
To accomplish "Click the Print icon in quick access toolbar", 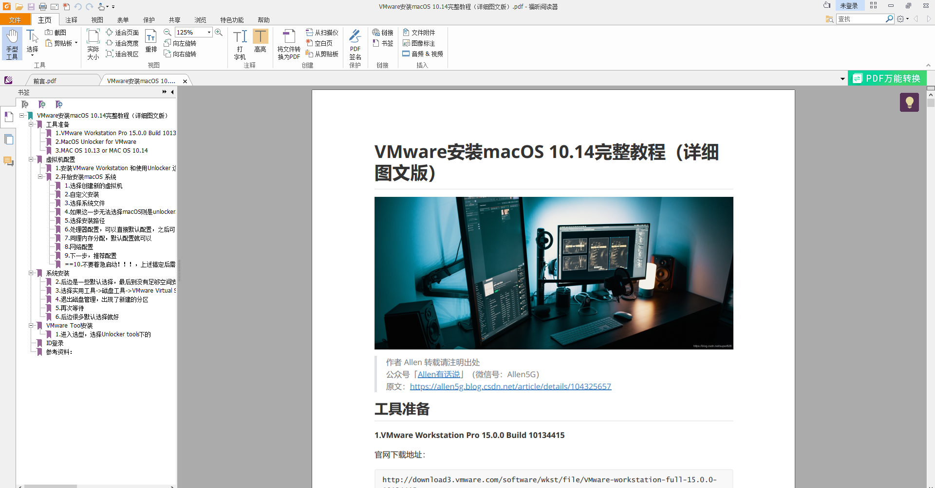I will pyautogui.click(x=42, y=7).
